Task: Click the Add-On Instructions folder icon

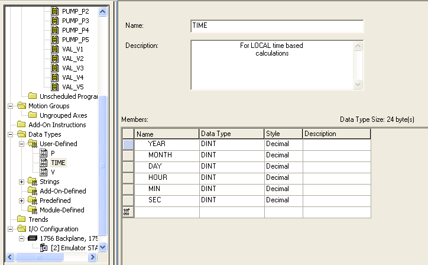Action: tap(21, 125)
